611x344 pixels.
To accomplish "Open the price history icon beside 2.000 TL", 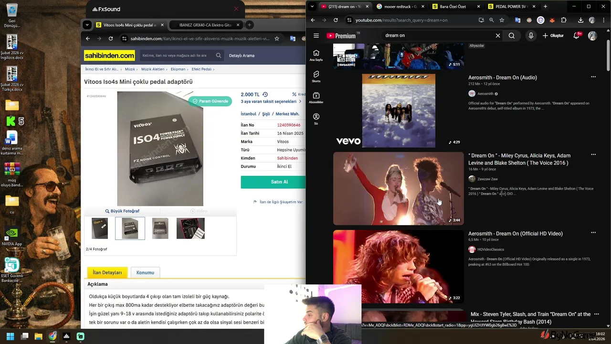I will tap(265, 95).
